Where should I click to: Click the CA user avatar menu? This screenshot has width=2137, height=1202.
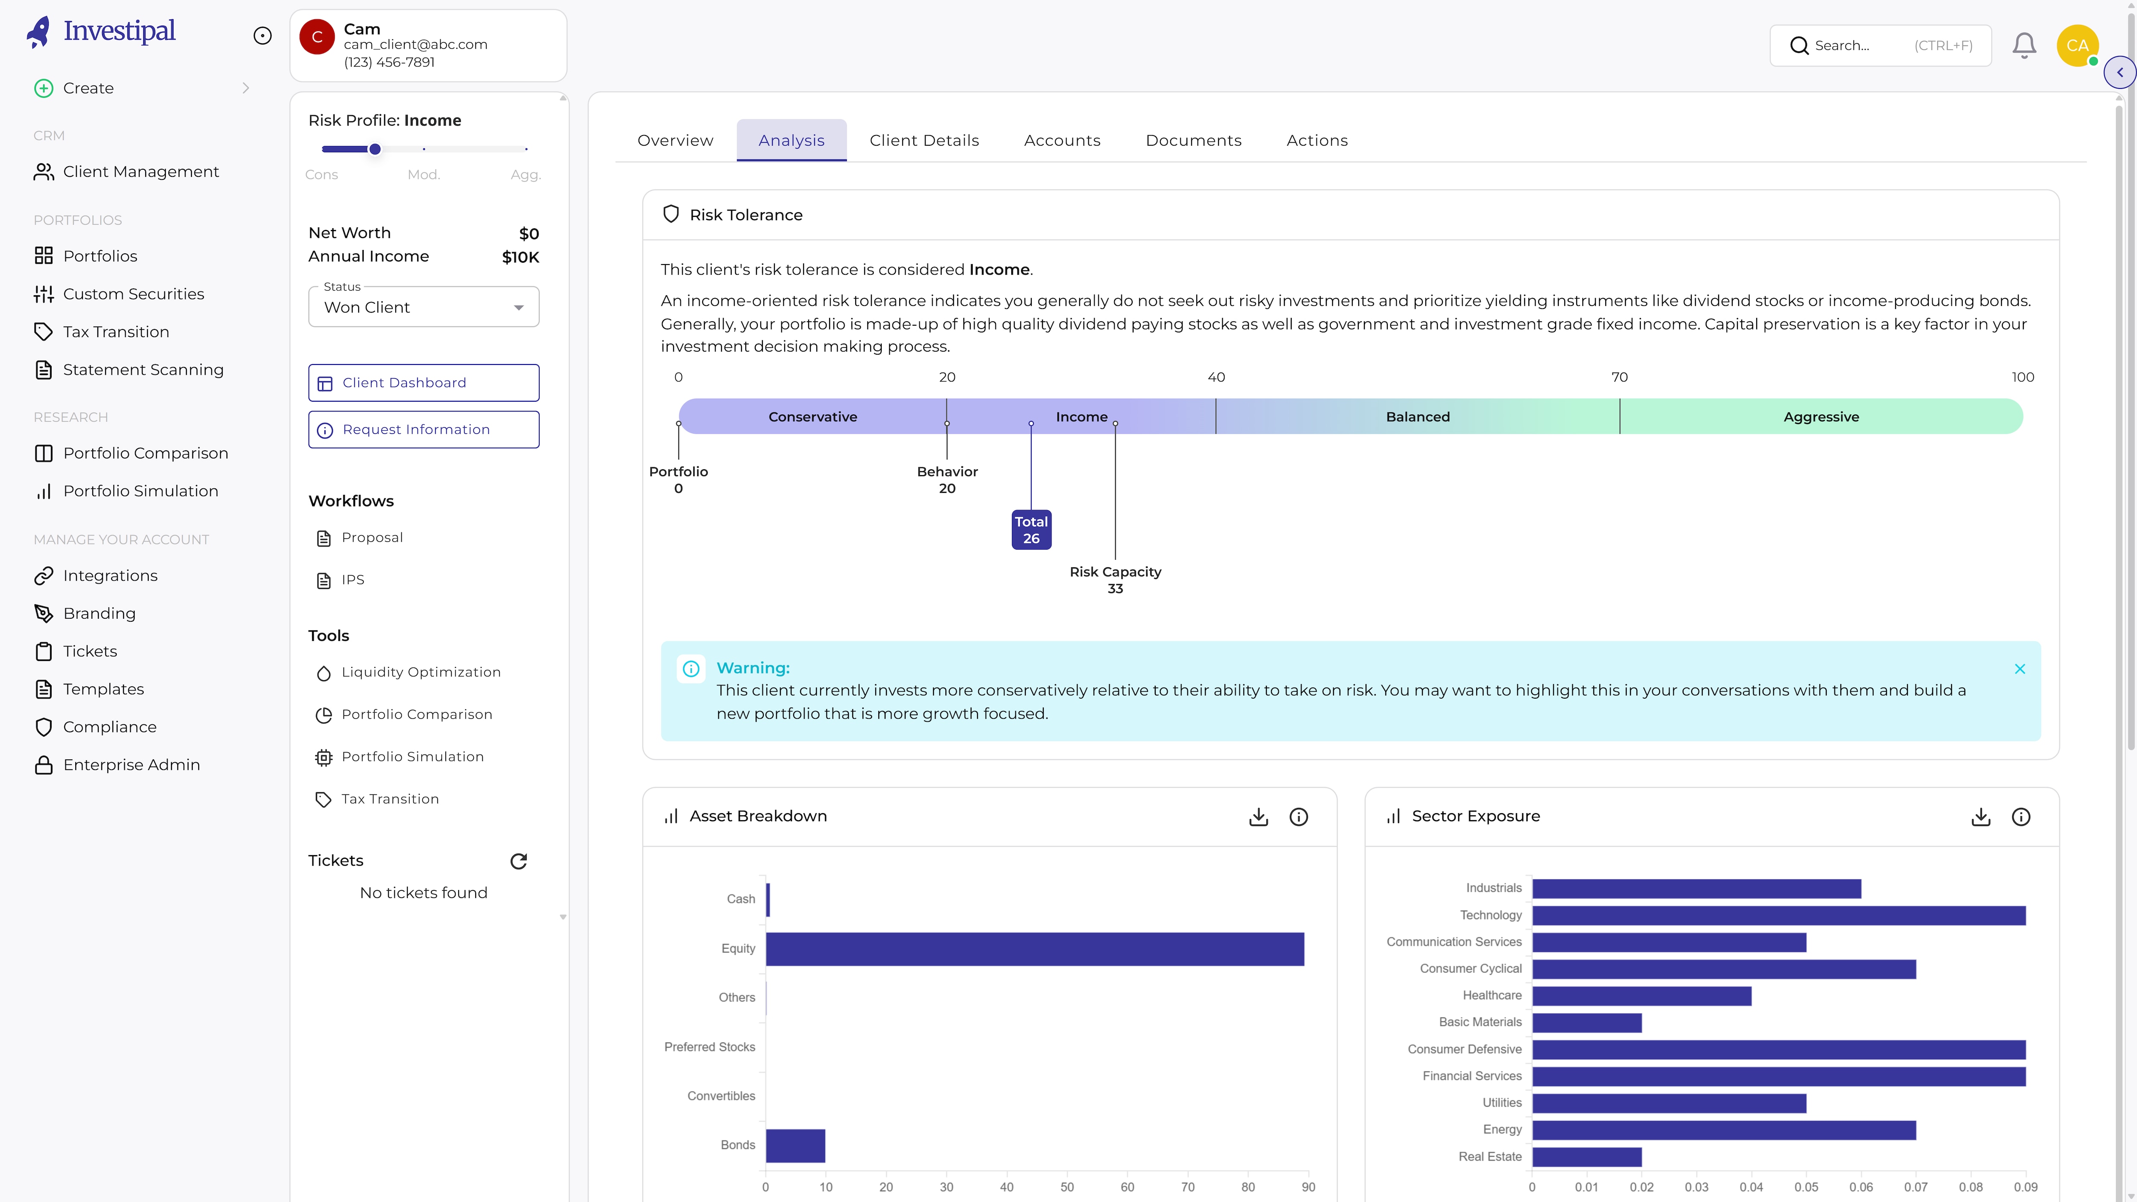click(x=2076, y=46)
